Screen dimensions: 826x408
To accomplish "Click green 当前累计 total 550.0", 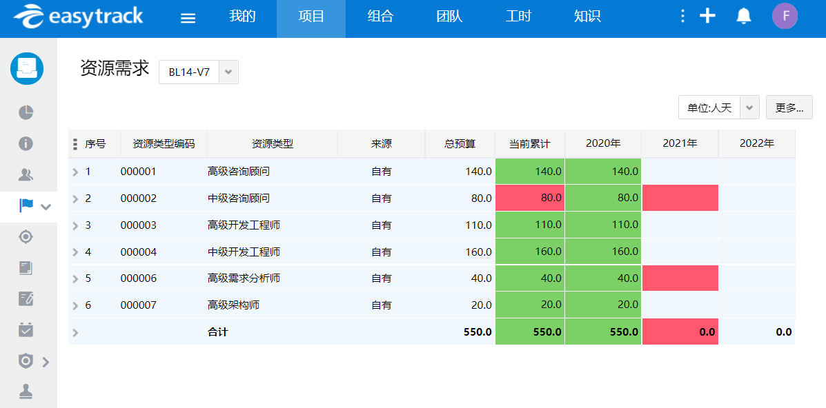I will (530, 331).
